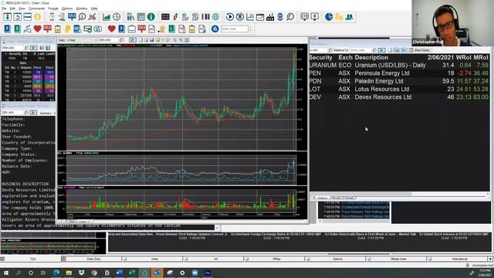494x278 pixels.
Task: Click the registered R circle icon
Action: point(240,17)
